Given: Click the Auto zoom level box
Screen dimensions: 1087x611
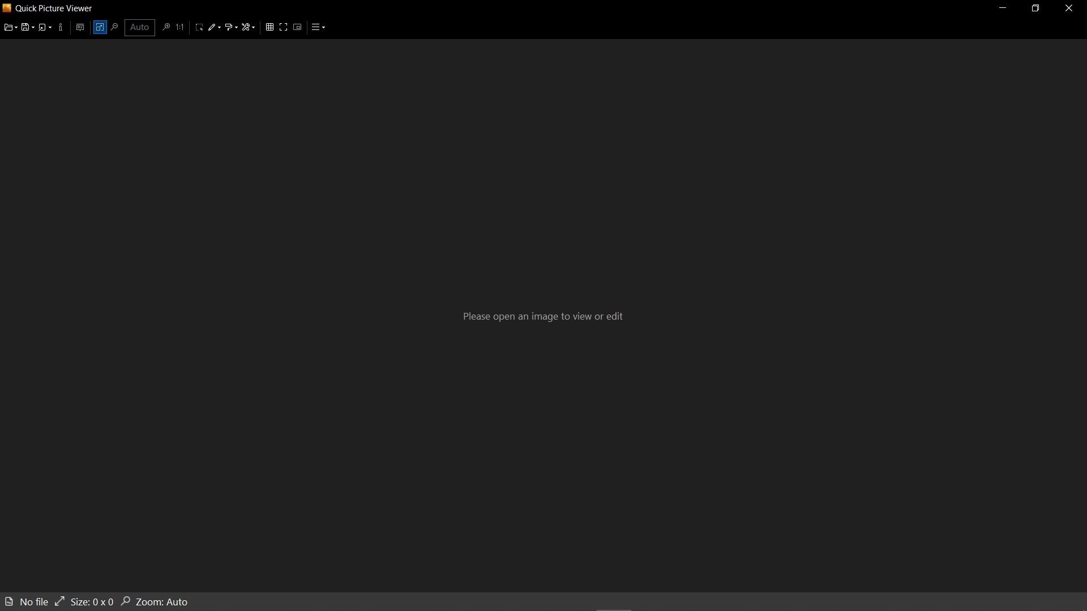Looking at the screenshot, I should click(139, 27).
